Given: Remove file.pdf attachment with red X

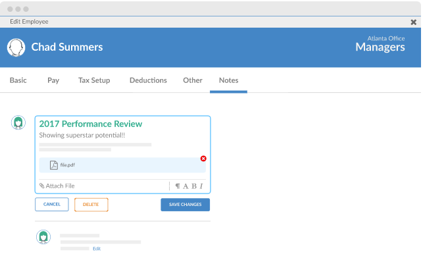Looking at the screenshot, I should click(x=203, y=159).
